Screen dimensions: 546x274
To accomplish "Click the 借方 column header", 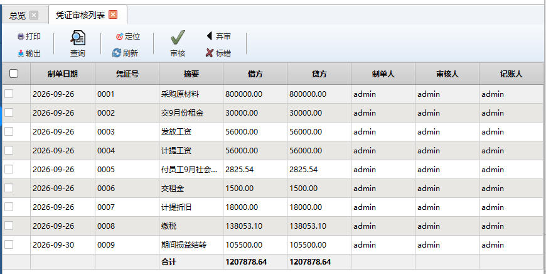I will (x=255, y=74).
